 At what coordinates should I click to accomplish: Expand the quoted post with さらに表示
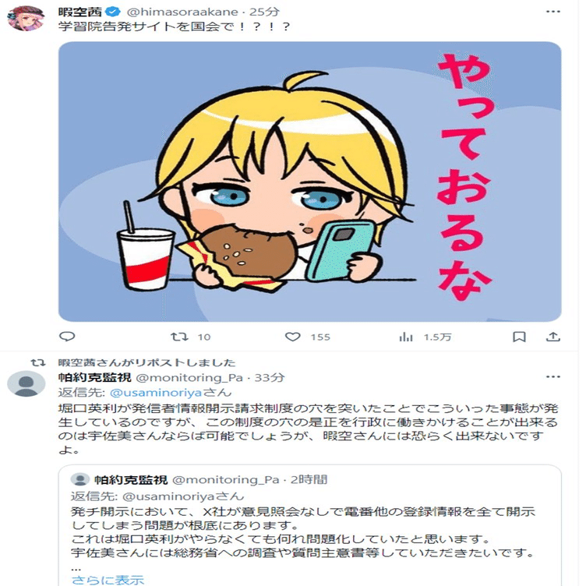click(107, 580)
